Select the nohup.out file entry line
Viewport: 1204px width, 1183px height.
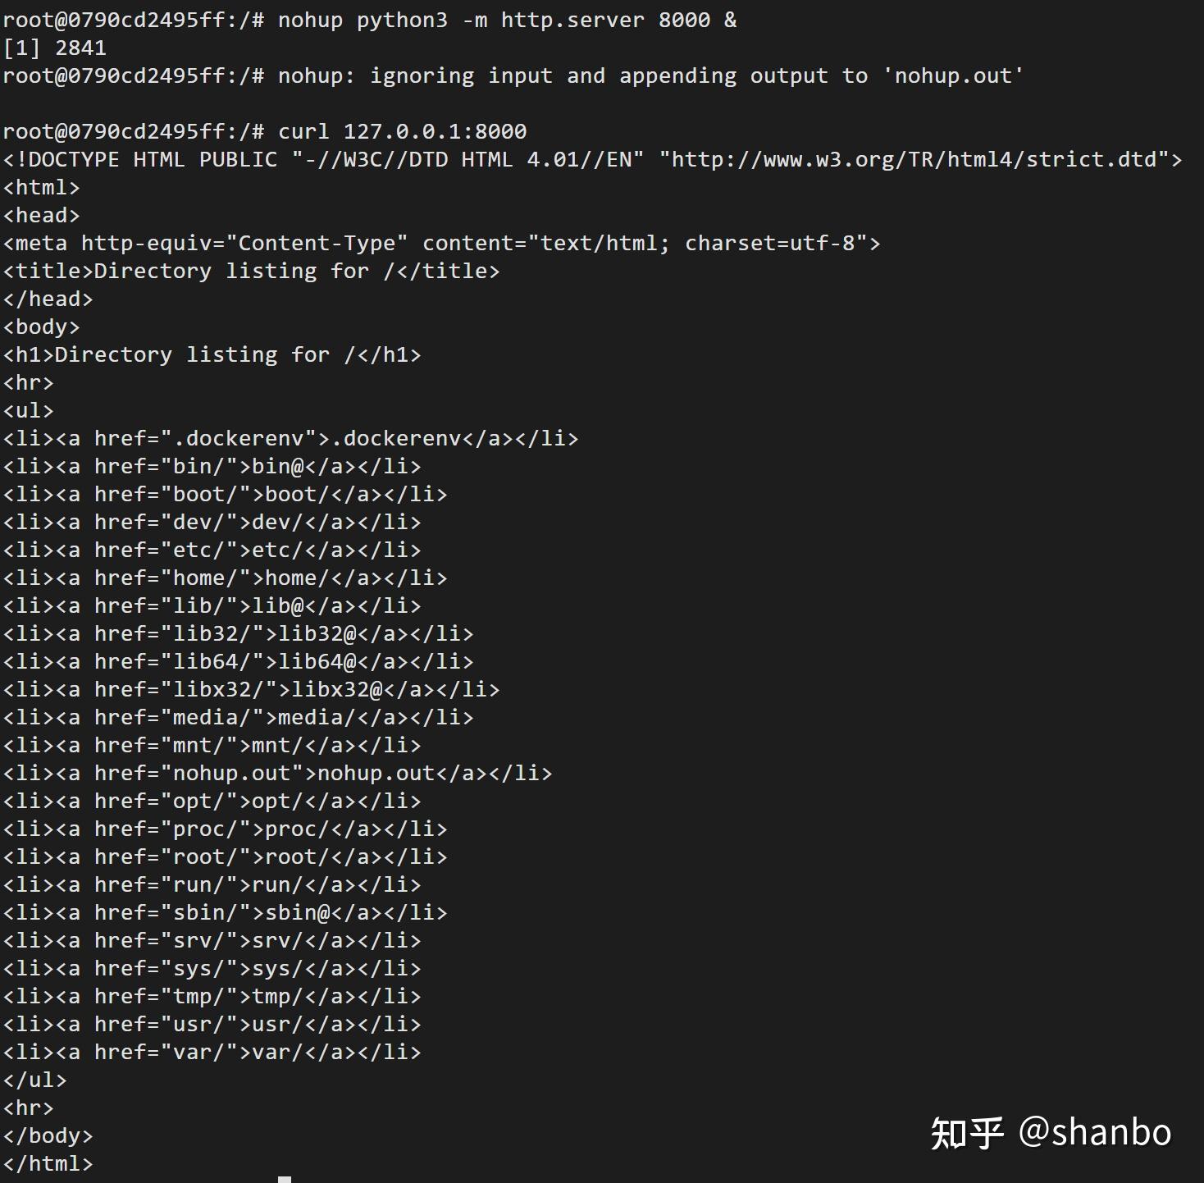tap(277, 774)
